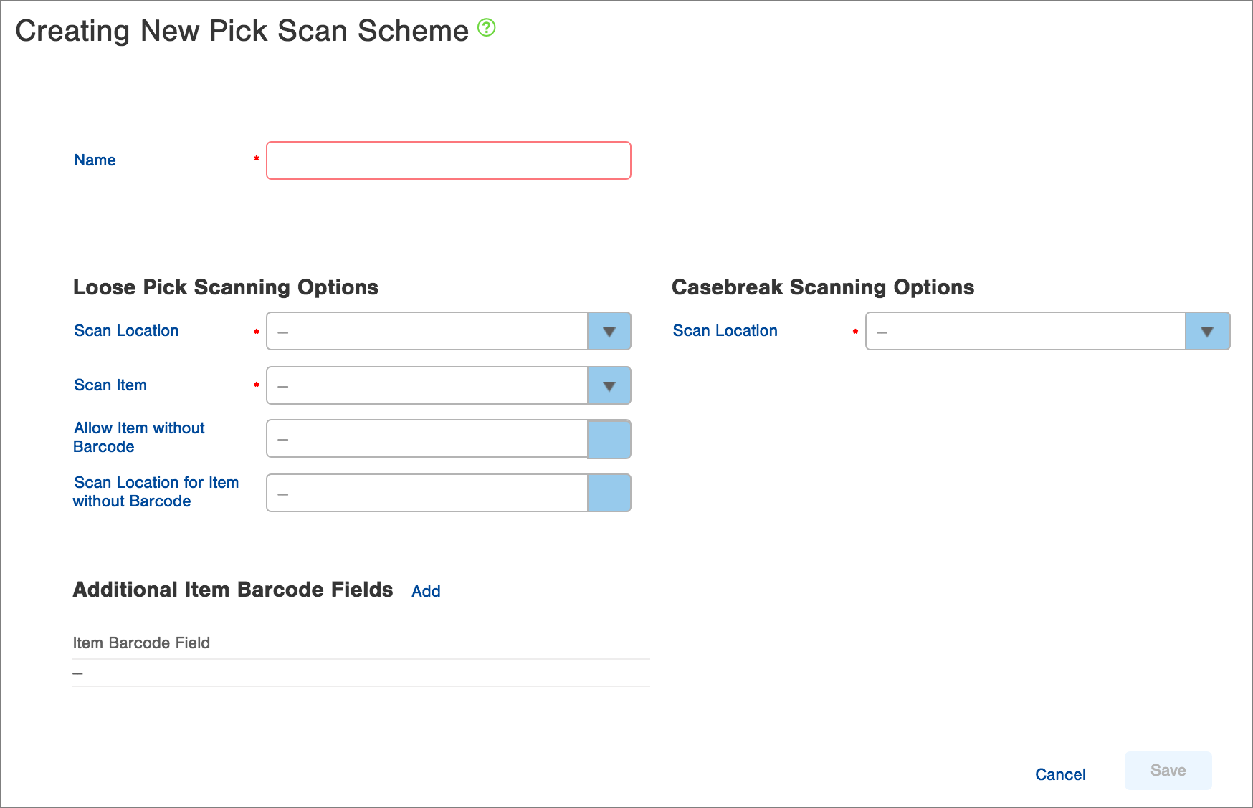
Task: Expand the Casebreak Scan Location dropdown
Action: coord(1207,331)
